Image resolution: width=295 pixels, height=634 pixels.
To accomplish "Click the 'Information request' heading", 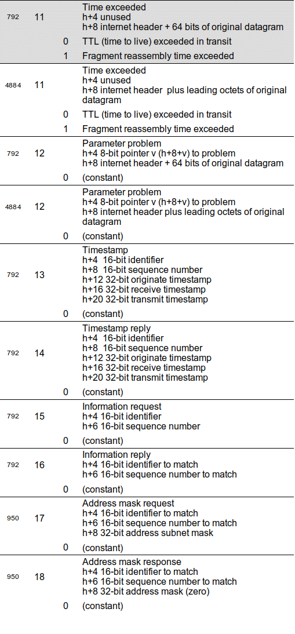I will tap(122, 406).
